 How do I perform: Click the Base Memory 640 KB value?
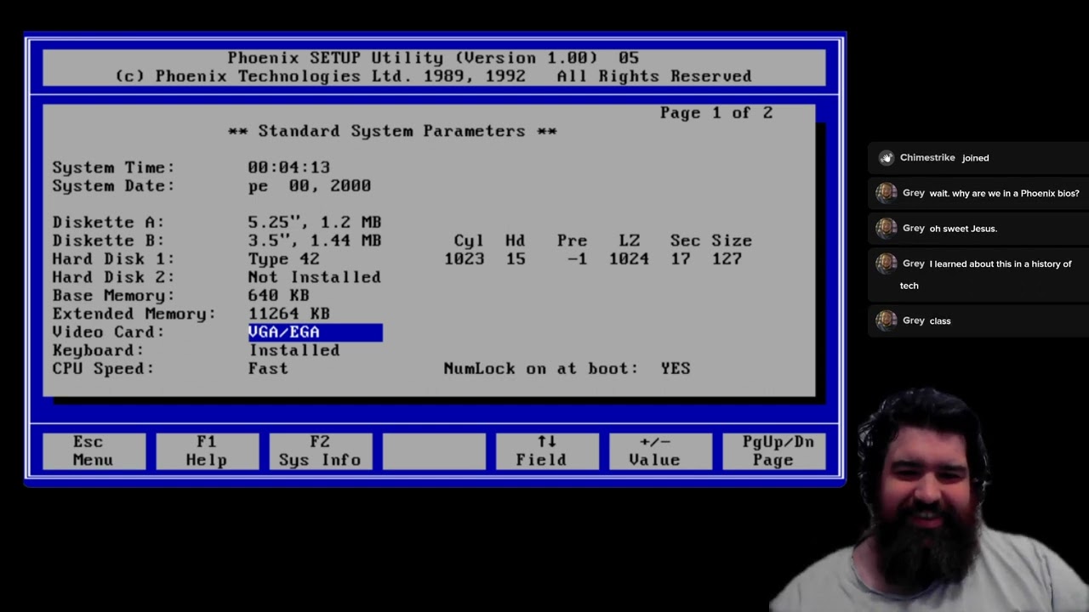[x=279, y=296]
